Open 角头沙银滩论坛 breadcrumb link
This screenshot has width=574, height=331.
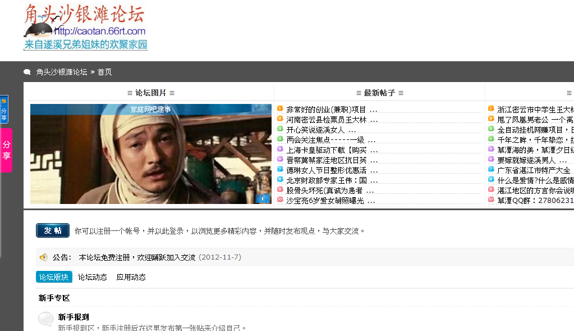coord(62,72)
